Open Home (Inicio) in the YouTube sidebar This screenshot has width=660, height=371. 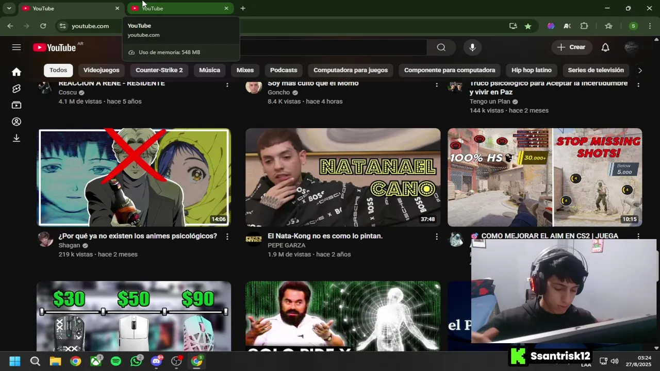pyautogui.click(x=16, y=72)
